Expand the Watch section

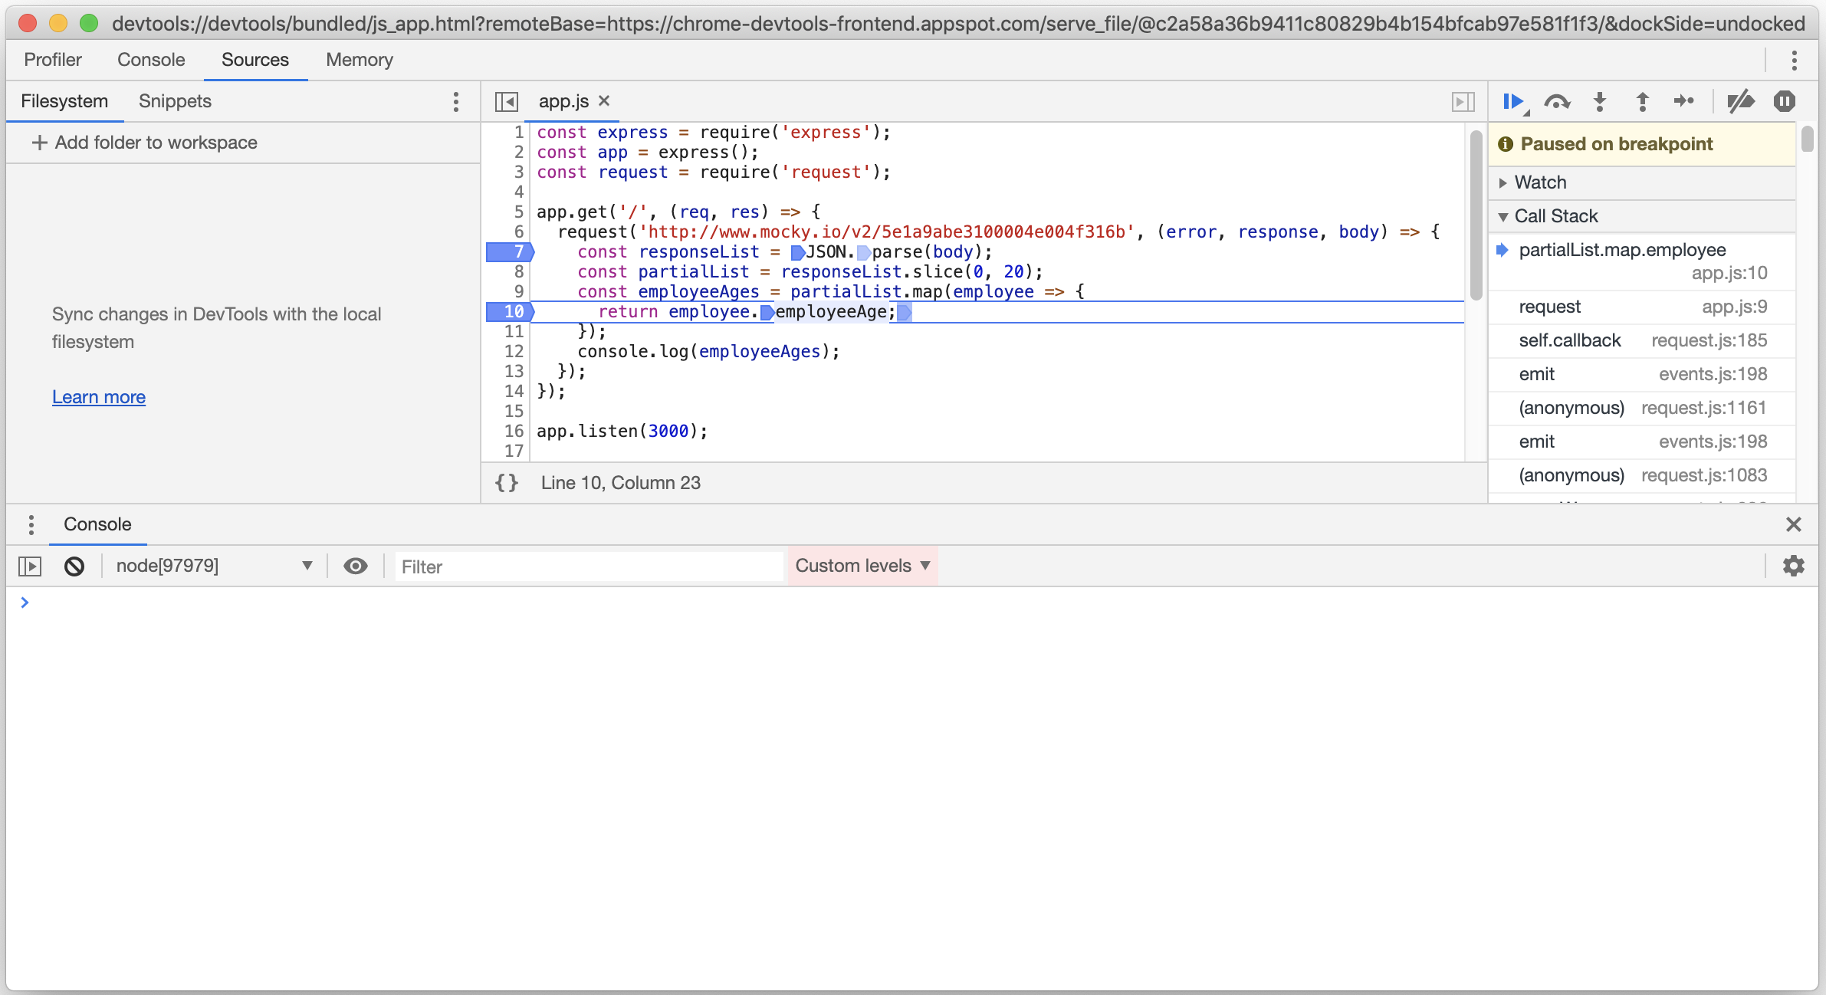click(1540, 182)
